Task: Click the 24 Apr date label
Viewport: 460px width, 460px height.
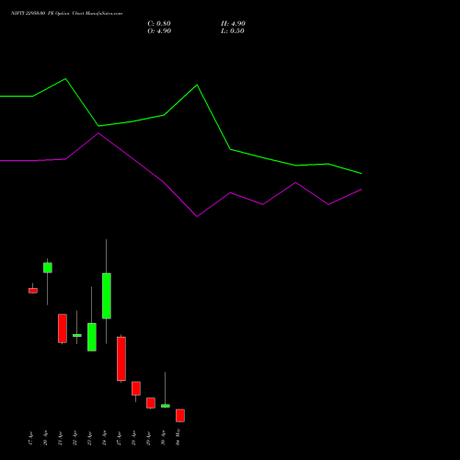Action: (x=104, y=439)
